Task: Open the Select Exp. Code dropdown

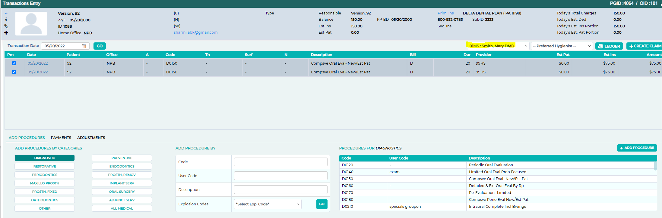Action: pos(268,204)
